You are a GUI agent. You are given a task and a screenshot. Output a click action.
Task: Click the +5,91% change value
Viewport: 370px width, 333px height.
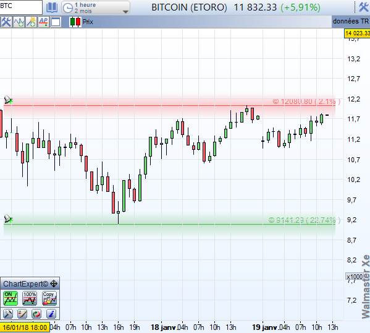tap(300, 7)
